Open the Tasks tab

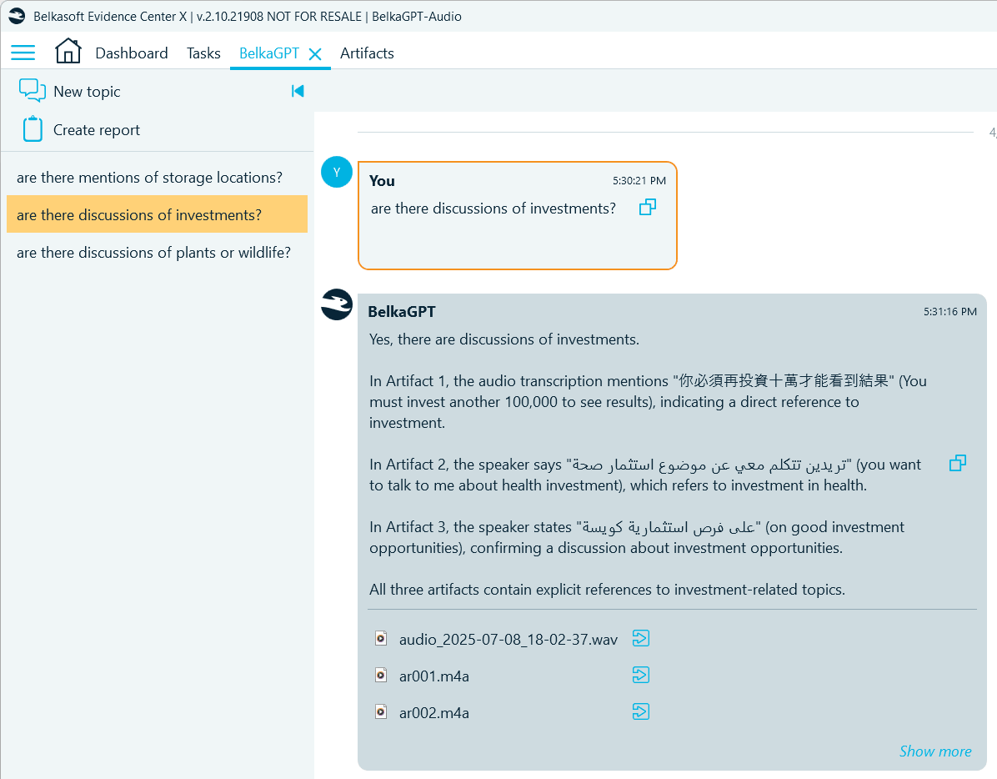pos(203,53)
